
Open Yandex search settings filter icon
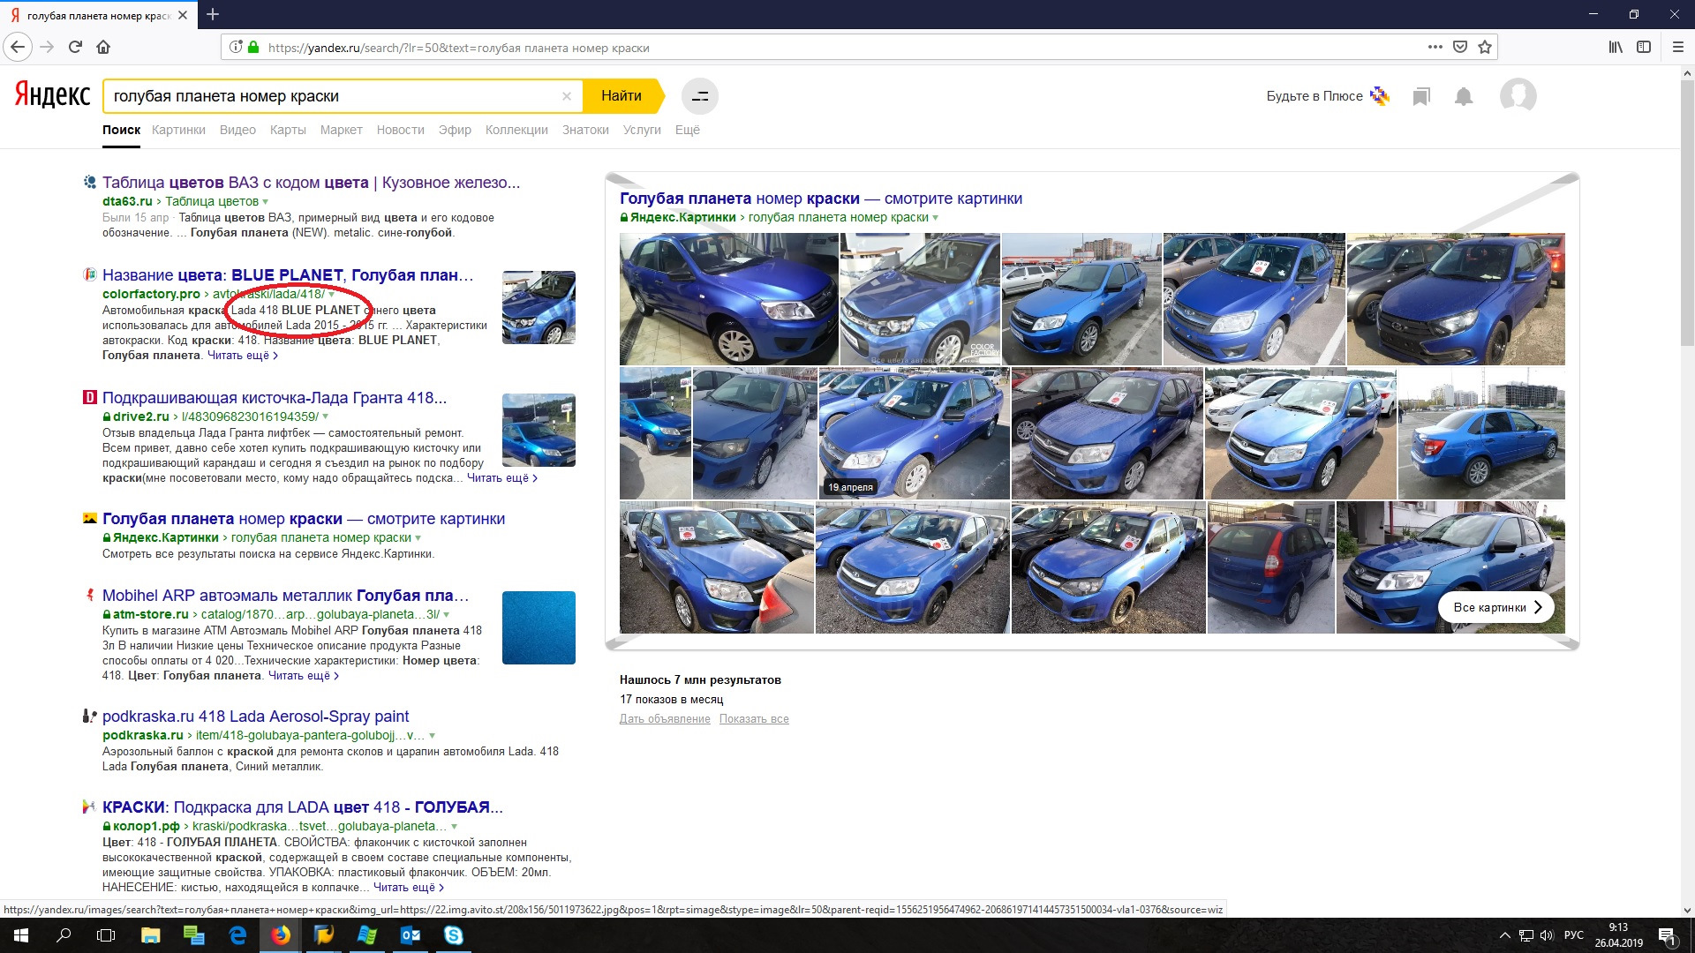[x=700, y=96]
